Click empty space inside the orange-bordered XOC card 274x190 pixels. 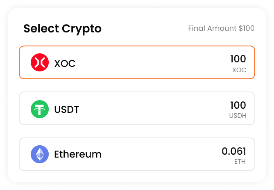tap(149, 62)
